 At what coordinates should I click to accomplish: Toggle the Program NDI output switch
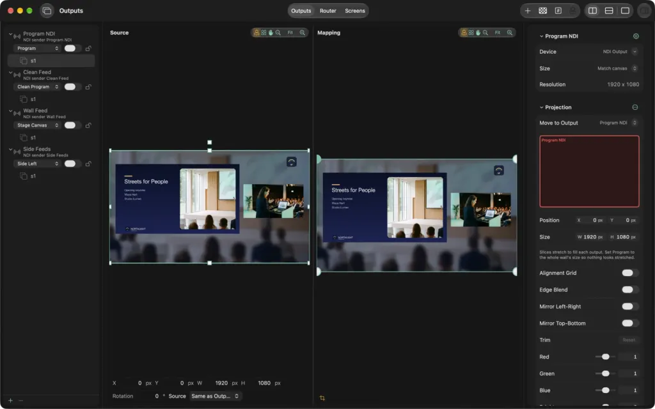pos(72,49)
